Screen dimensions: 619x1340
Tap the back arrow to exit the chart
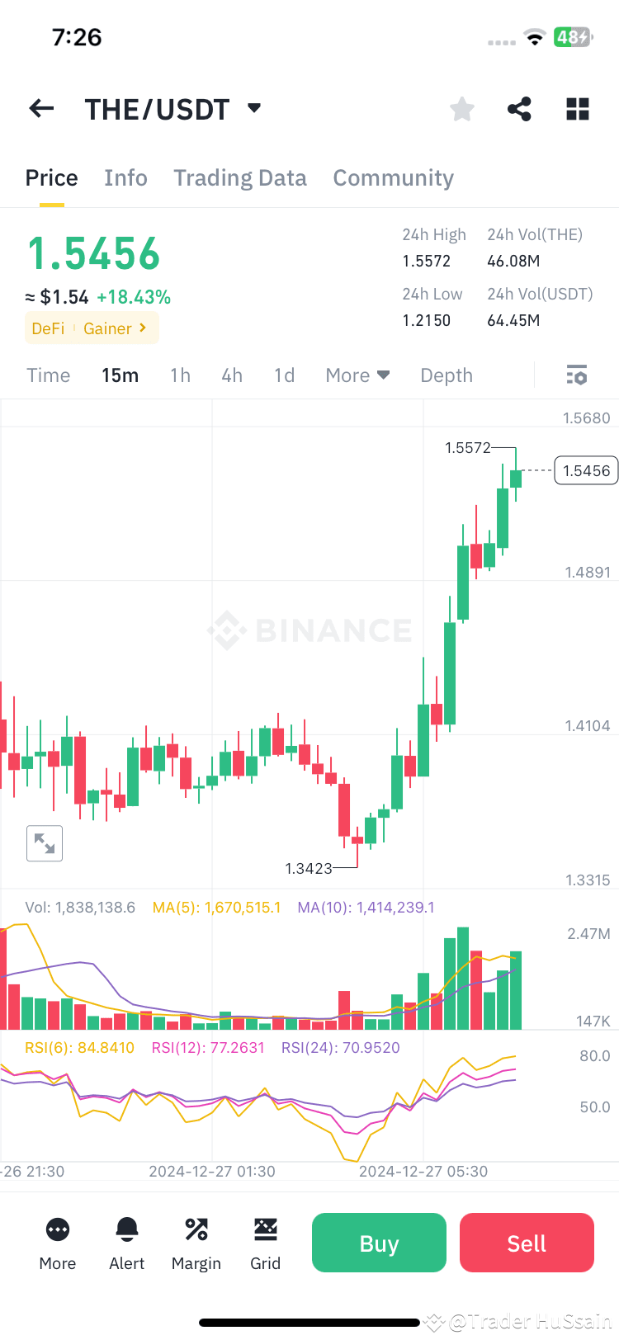coord(41,108)
